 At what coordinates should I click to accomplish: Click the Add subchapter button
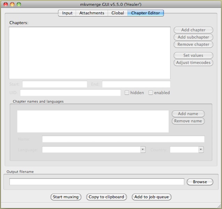tap(193, 37)
